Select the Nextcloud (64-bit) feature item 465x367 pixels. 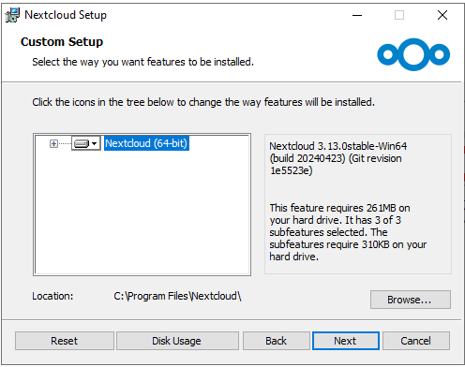[146, 143]
